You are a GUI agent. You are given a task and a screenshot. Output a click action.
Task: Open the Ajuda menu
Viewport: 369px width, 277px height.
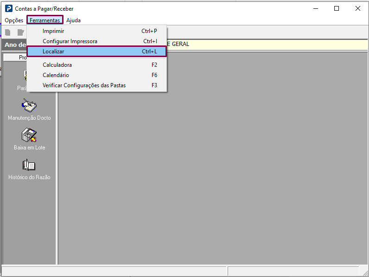73,20
